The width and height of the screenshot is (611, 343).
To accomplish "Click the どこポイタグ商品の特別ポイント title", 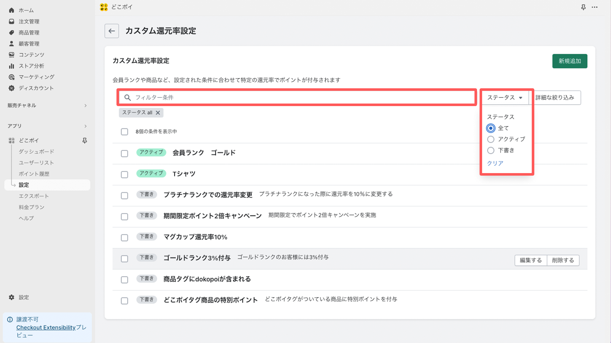I will tap(211, 300).
